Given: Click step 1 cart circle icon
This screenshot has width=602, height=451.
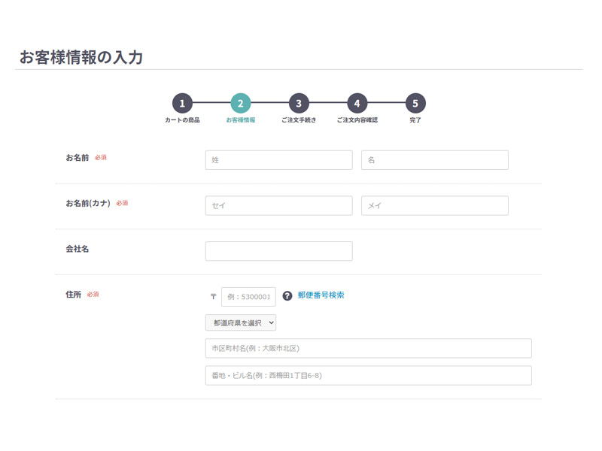Looking at the screenshot, I should (x=182, y=104).
